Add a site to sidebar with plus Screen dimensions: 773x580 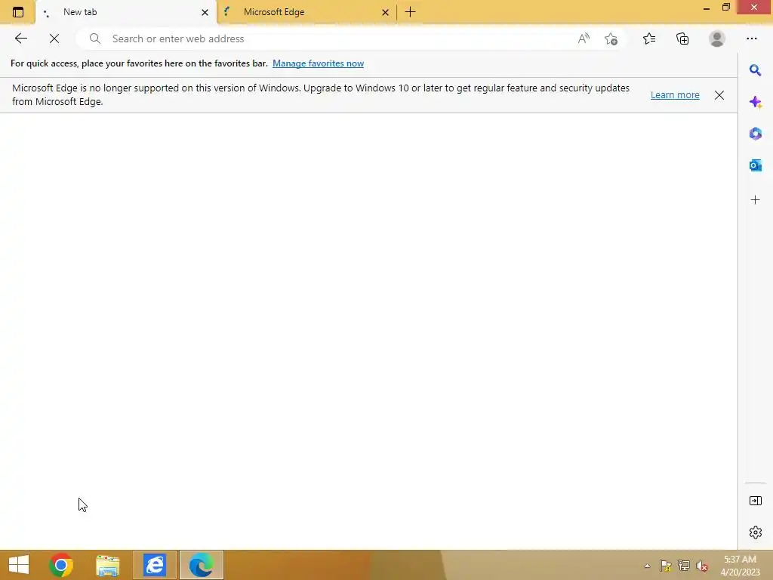coord(755,199)
